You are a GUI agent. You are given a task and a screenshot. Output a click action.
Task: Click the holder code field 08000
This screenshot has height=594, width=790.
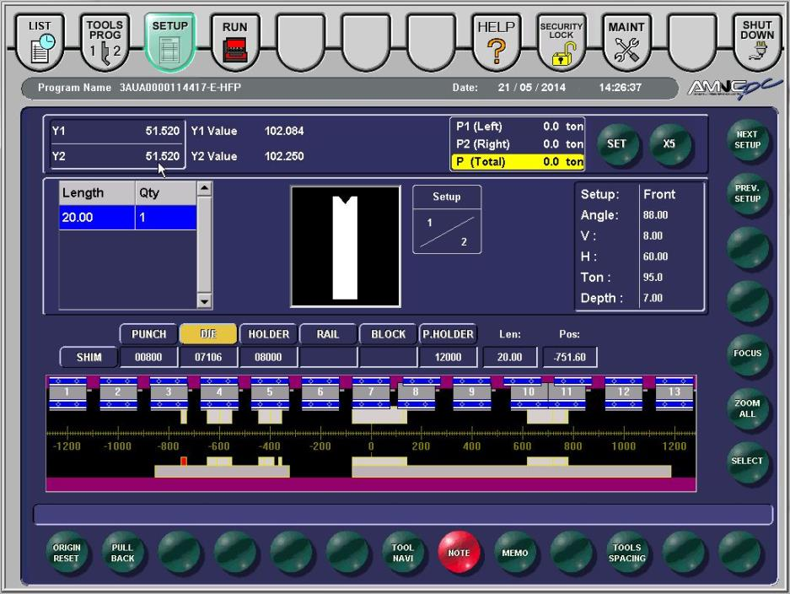pos(268,357)
